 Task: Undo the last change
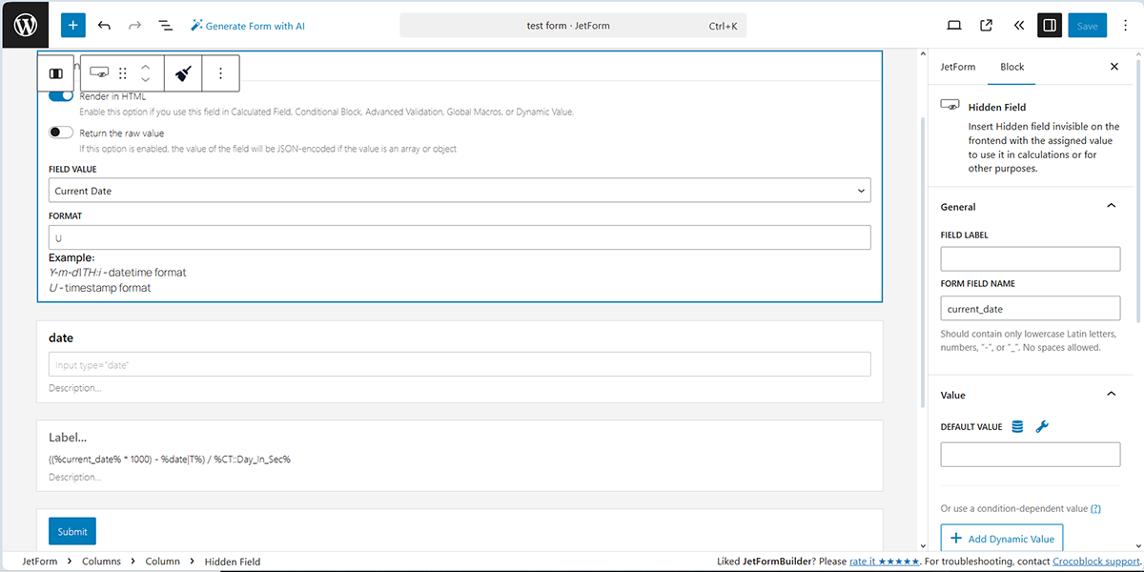pos(104,26)
